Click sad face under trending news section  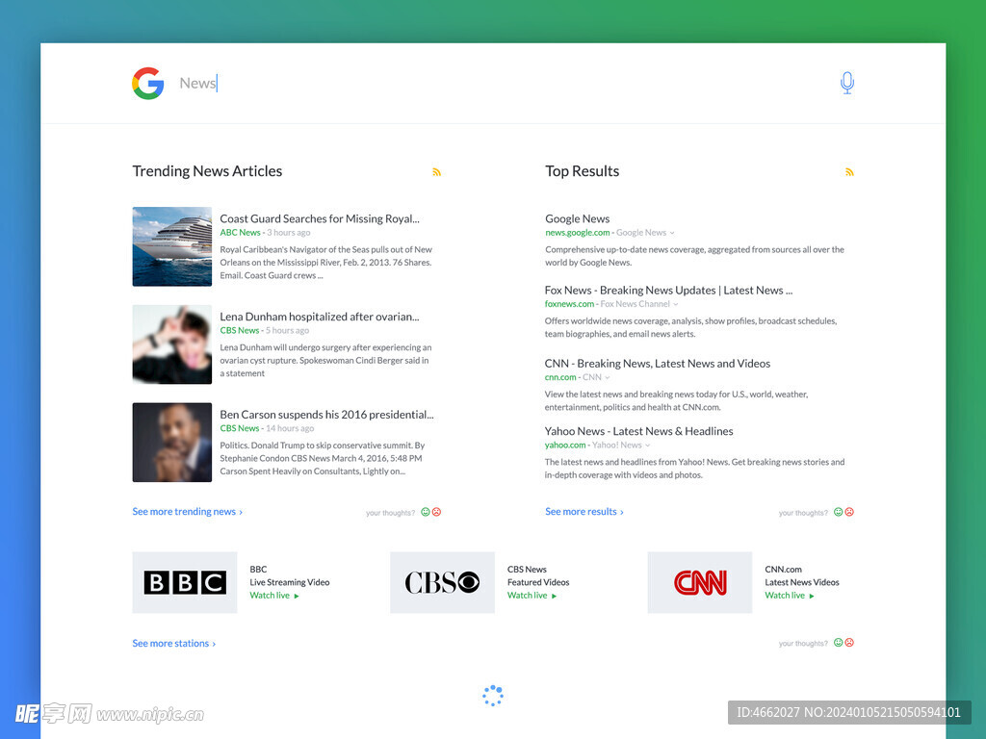[436, 512]
